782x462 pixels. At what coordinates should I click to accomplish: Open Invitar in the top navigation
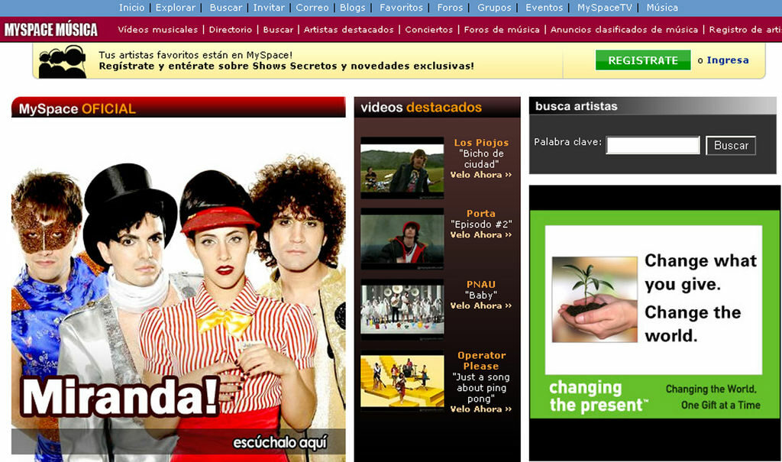tap(269, 8)
